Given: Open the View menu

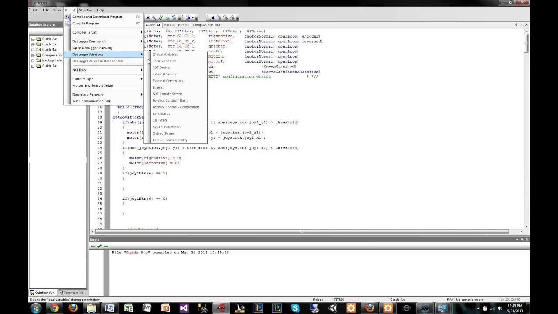Looking at the screenshot, I should coord(57,10).
